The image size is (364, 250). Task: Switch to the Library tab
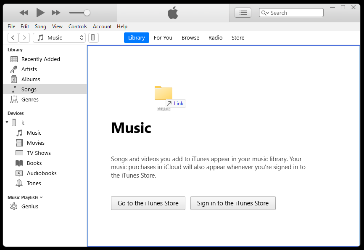[x=137, y=37]
